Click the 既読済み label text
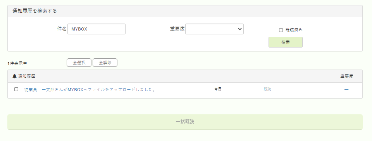This screenshot has height=141, width=372. click(x=294, y=30)
